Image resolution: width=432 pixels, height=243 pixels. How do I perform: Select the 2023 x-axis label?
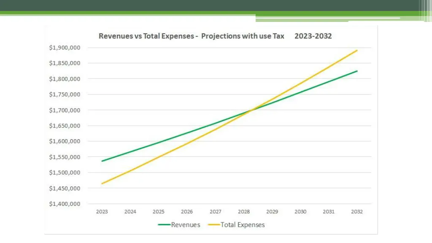(102, 212)
